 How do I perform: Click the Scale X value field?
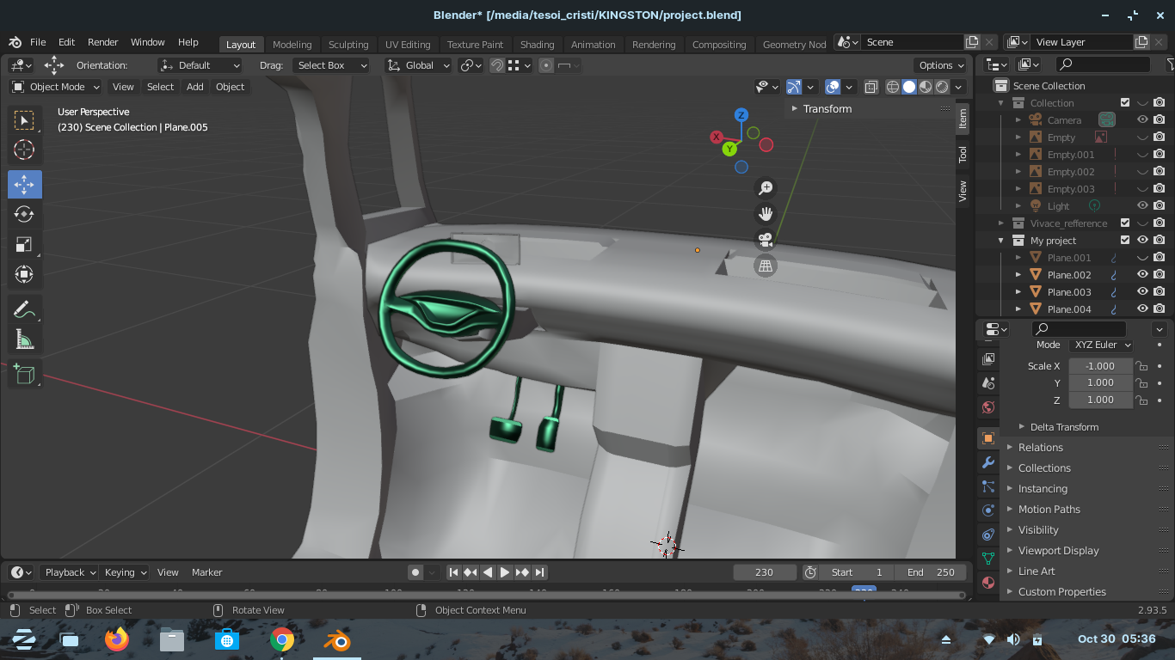point(1100,366)
